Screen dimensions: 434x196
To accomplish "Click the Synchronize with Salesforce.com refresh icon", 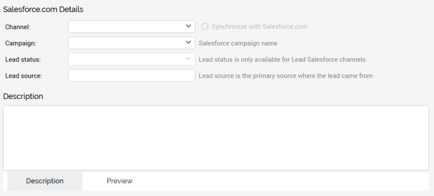I will pos(205,27).
